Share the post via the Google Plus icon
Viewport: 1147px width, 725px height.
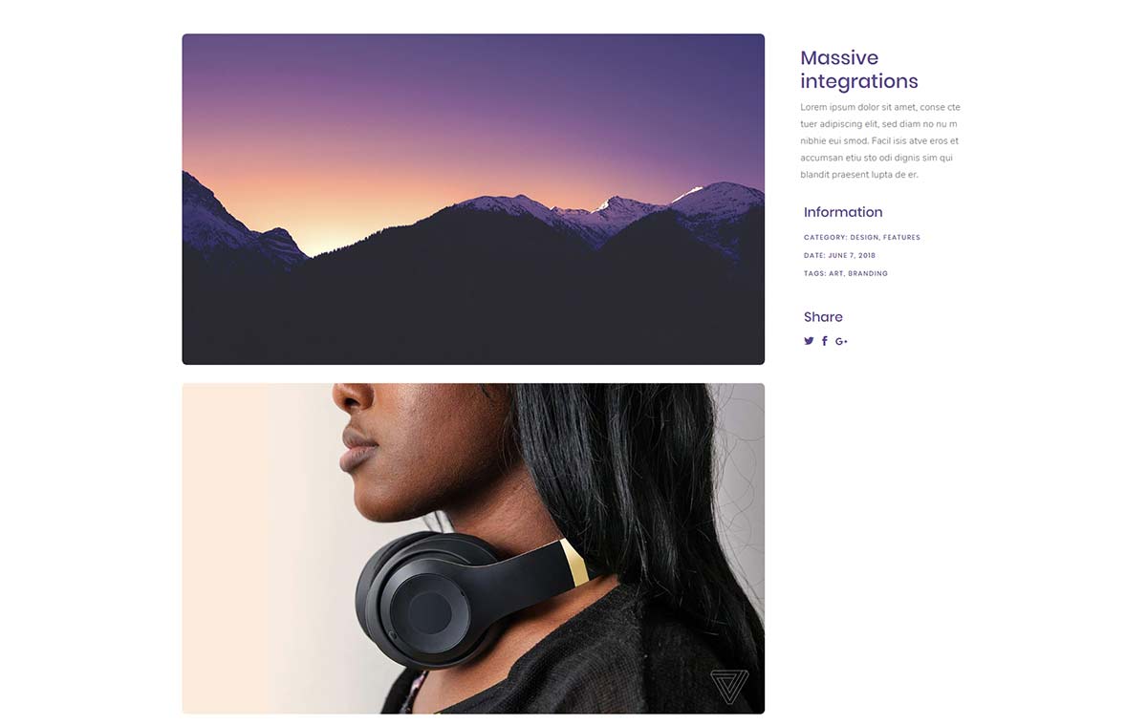pyautogui.click(x=841, y=341)
